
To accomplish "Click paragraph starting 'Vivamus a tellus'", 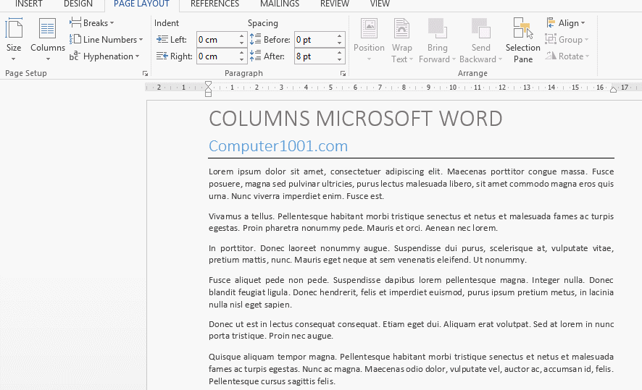I will tap(411, 222).
